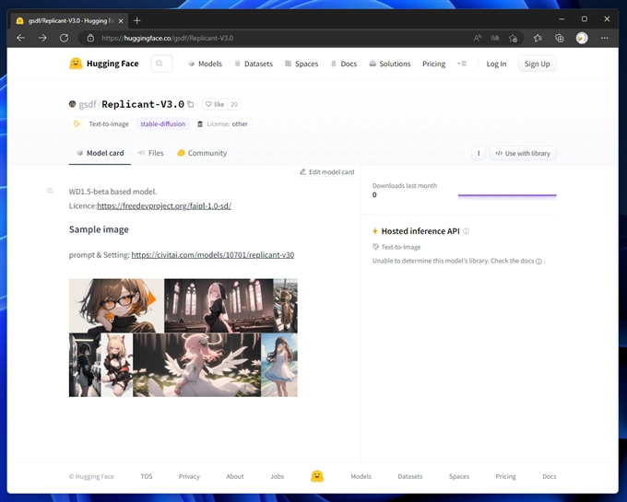This screenshot has height=502, width=627.
Task: Select the License: other tag
Action: pos(222,123)
